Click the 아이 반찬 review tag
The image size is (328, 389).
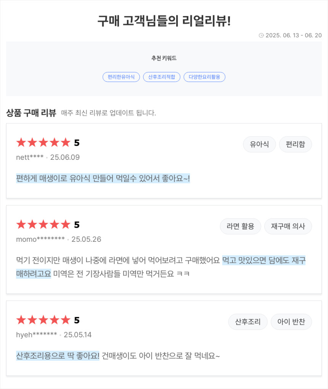291,322
